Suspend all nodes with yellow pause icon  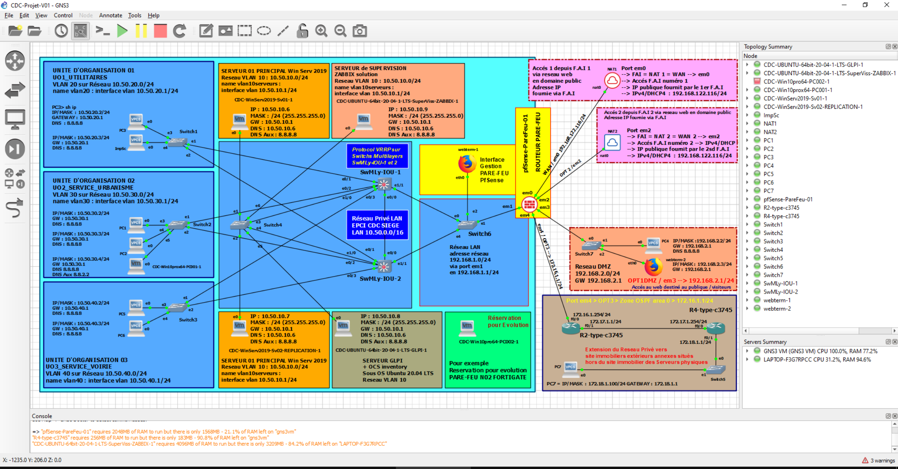141,31
